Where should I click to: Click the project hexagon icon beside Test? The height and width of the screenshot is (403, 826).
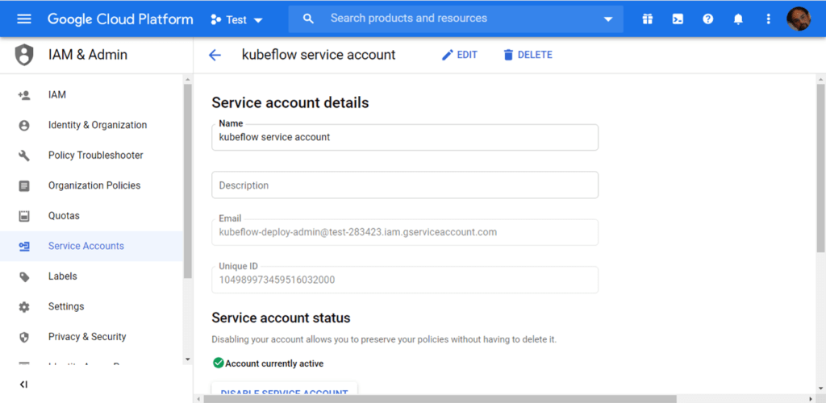215,20
